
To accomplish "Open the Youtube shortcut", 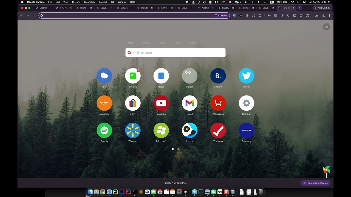I will tap(161, 103).
